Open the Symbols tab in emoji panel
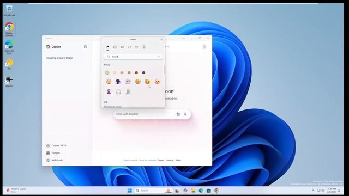This screenshot has width=349, height=196. click(x=136, y=47)
